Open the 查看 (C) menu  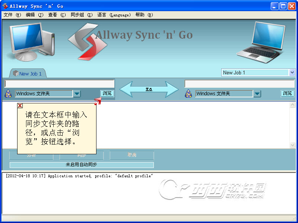57,15
